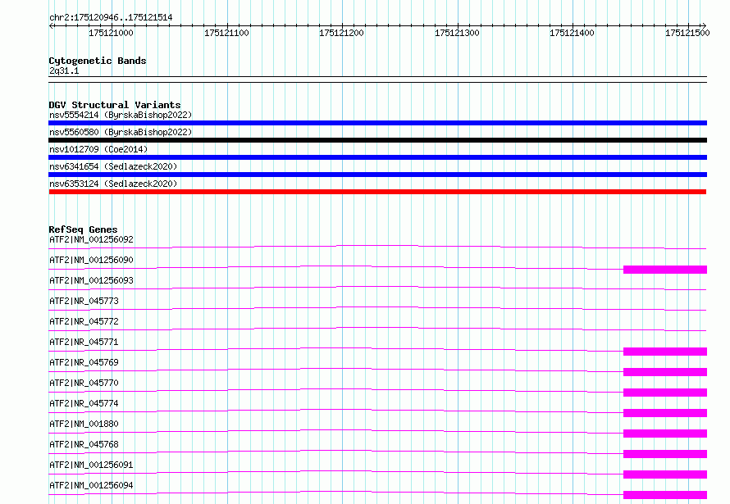Open variant nsv6353124 (Sedlazeck2020) label

pos(113,184)
